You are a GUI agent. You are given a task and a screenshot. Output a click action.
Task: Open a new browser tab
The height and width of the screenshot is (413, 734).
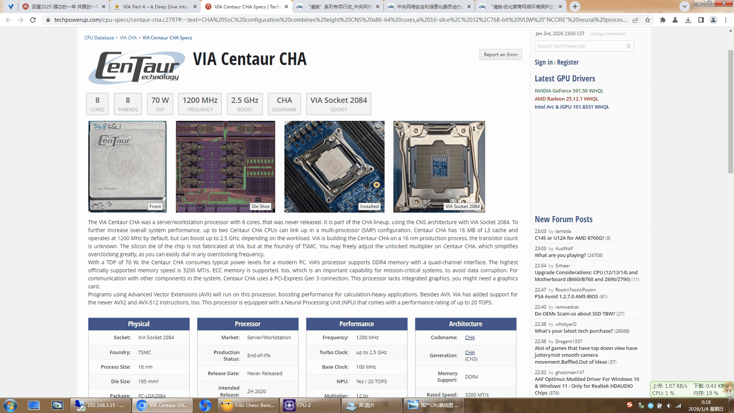[575, 7]
